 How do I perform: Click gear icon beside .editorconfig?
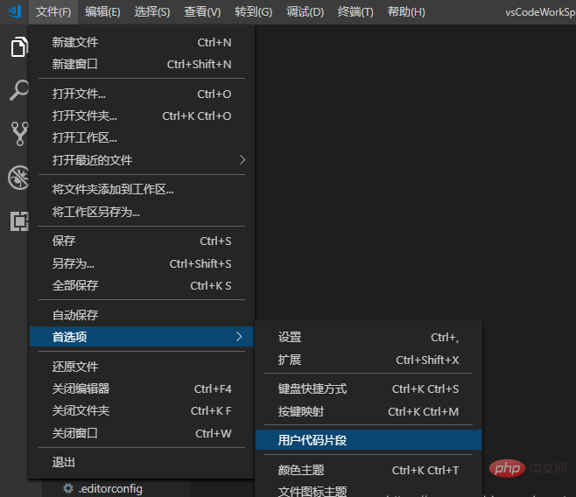68,488
